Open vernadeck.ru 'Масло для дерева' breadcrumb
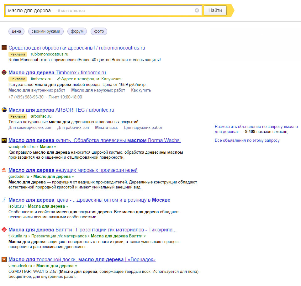The width and height of the screenshot is (301, 286). click(55, 266)
